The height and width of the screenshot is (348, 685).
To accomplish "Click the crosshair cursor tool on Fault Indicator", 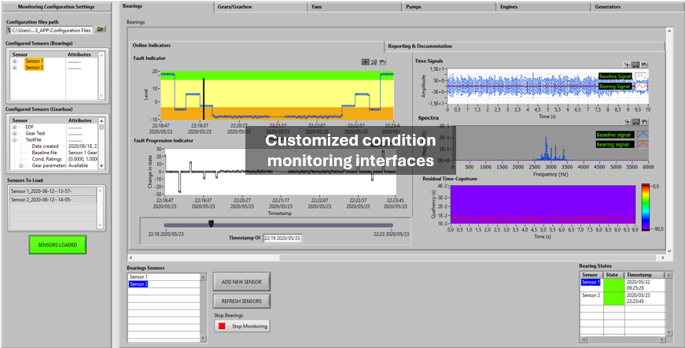I will coord(366,61).
